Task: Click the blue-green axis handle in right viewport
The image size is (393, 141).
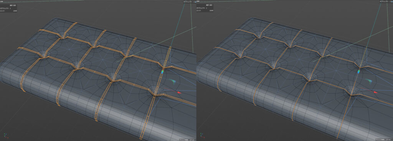Action: pos(359,72)
